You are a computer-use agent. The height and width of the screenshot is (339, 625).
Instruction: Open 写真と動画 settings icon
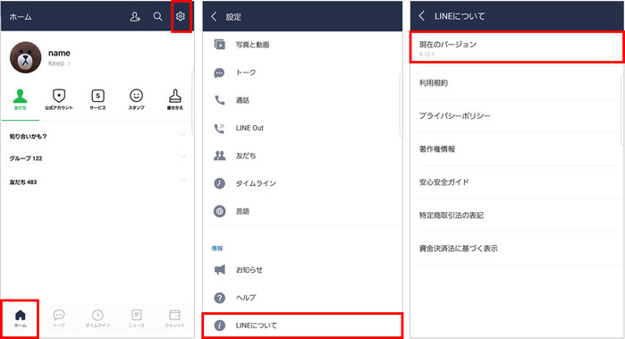(x=220, y=44)
